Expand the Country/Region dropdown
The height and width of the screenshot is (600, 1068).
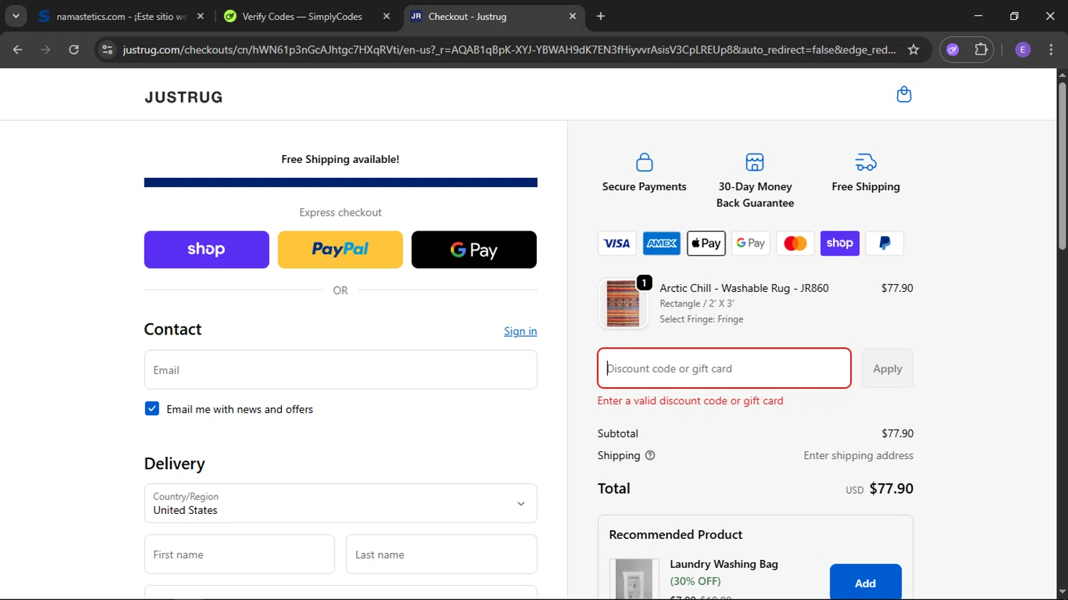pos(340,503)
